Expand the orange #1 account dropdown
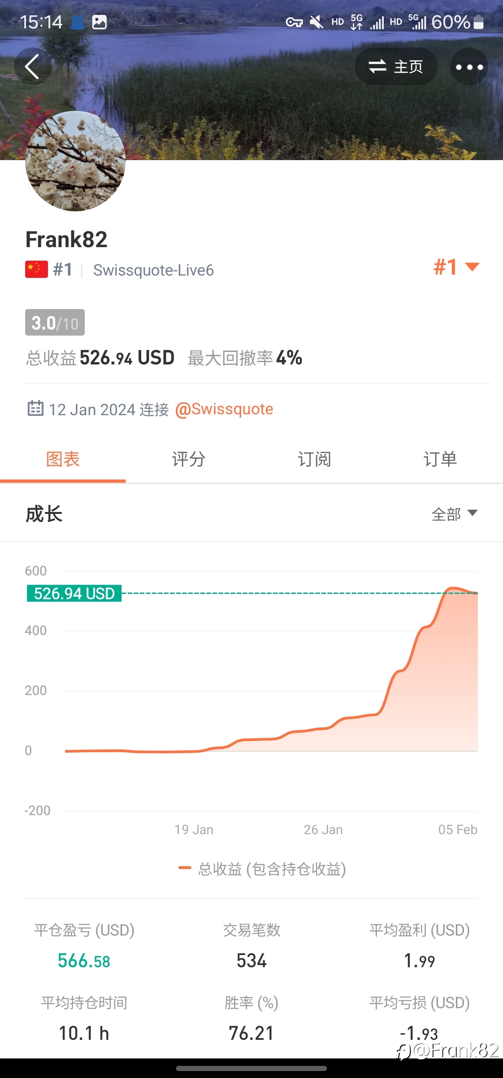This screenshot has width=503, height=1078. (456, 267)
